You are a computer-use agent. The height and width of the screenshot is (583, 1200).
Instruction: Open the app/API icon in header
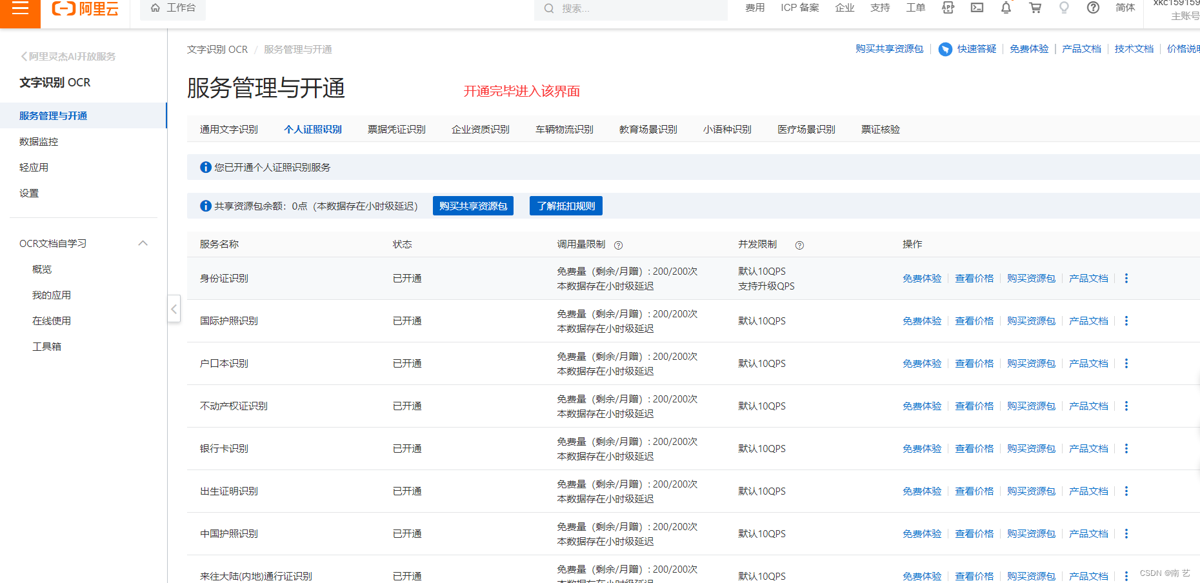pyautogui.click(x=948, y=8)
